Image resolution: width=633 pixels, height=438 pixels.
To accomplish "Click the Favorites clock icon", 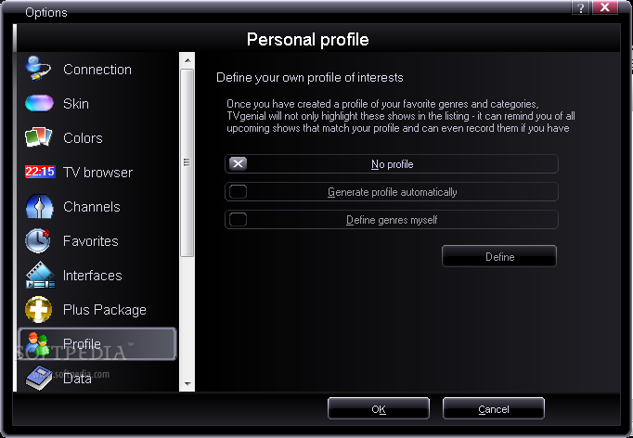I will point(37,240).
